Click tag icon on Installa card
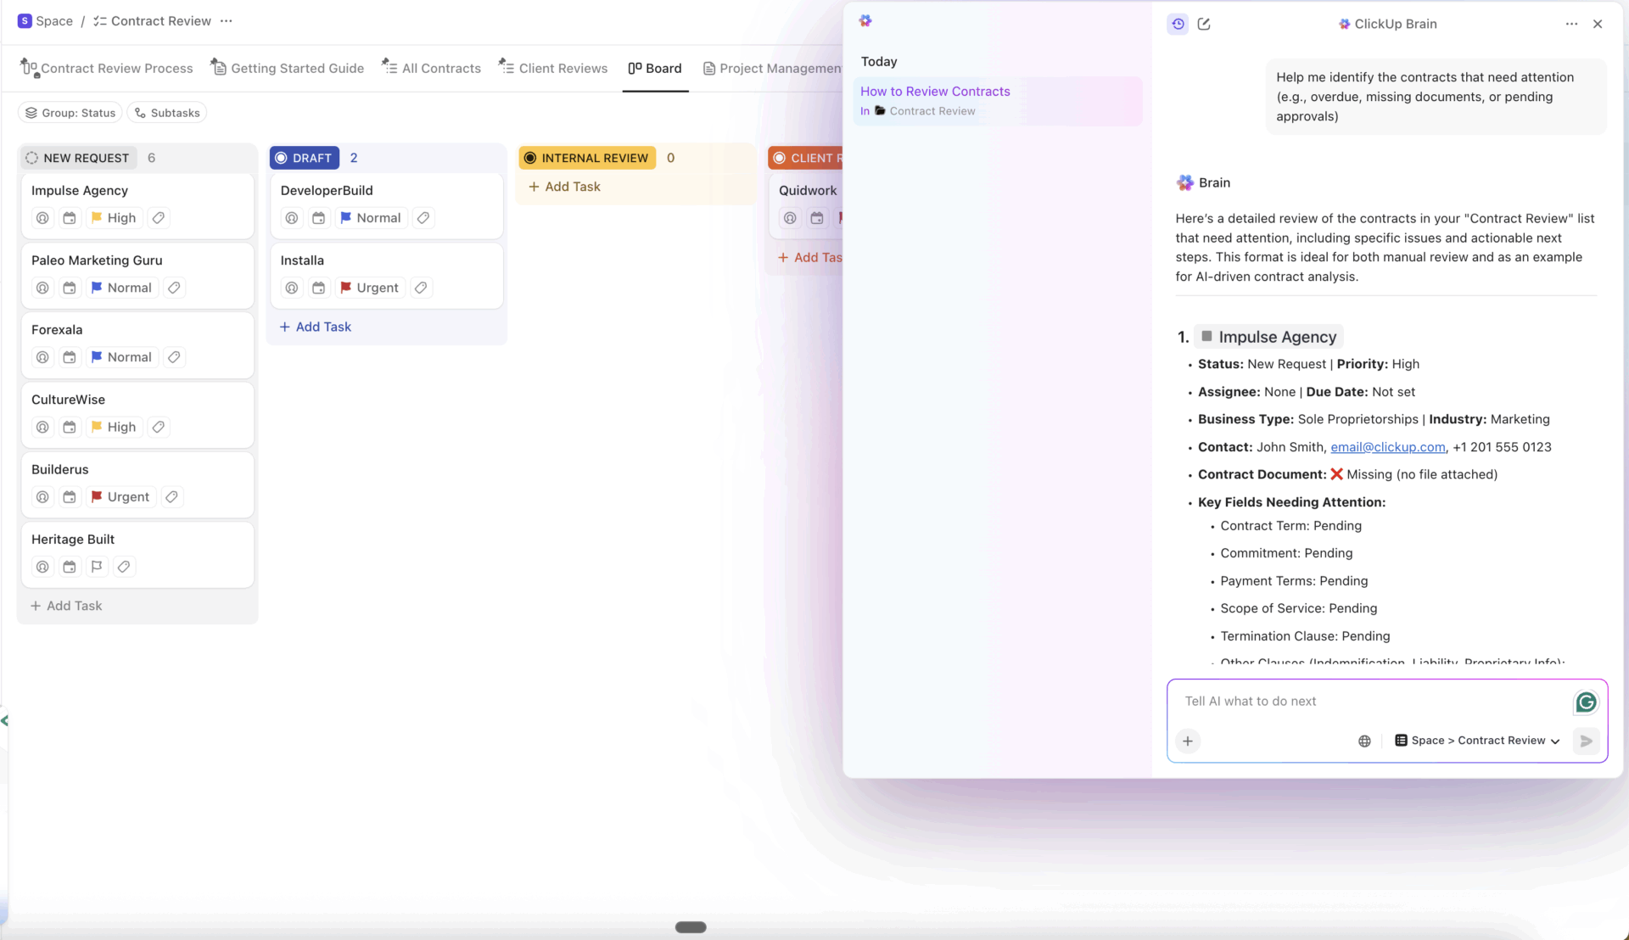This screenshot has height=940, width=1629. point(421,288)
